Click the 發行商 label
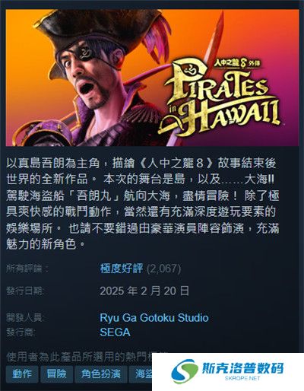 (x=21, y=332)
